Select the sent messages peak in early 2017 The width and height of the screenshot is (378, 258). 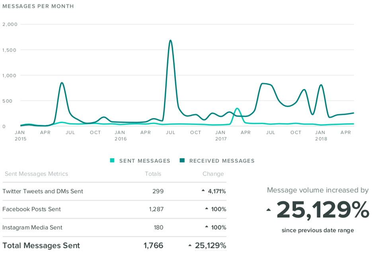[x=237, y=109]
